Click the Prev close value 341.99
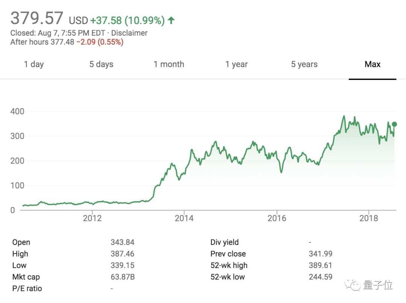406x303 pixels. (320, 253)
